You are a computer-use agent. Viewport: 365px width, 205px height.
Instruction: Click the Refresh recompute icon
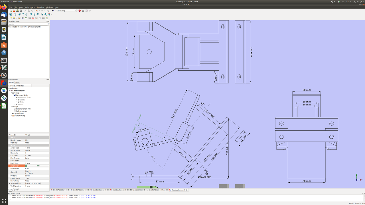point(48,11)
